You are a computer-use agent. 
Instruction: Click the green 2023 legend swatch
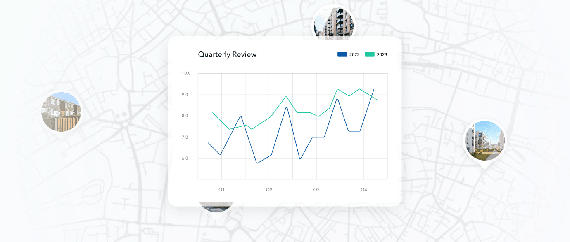tap(370, 54)
